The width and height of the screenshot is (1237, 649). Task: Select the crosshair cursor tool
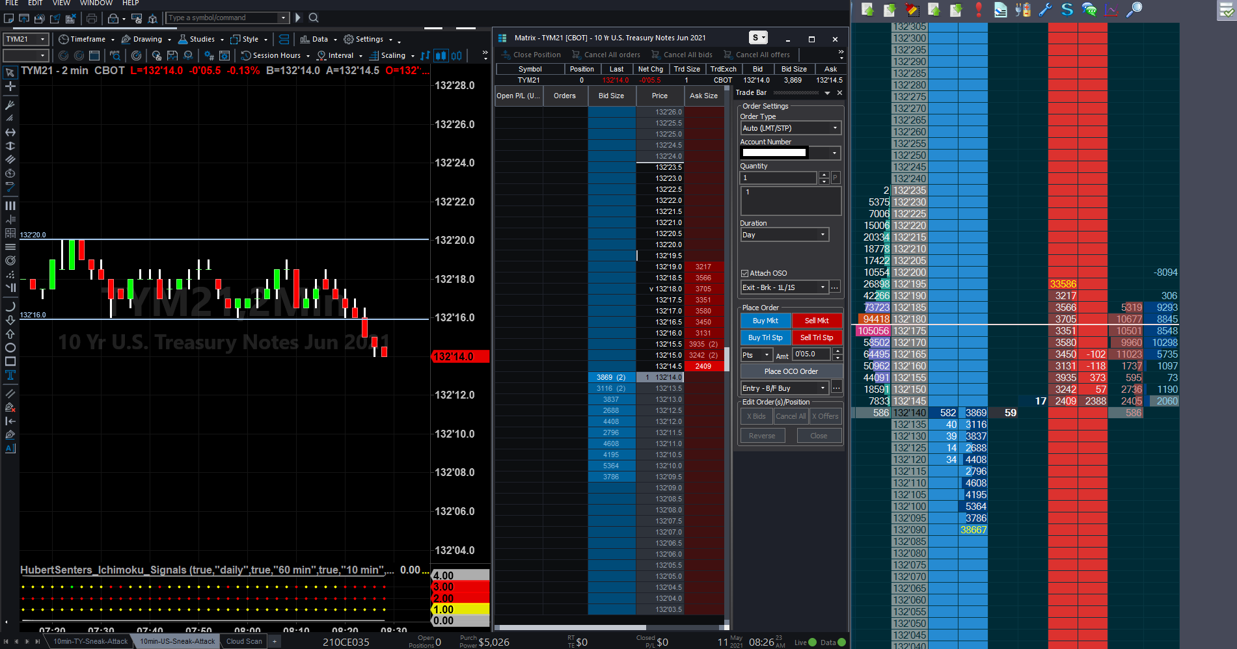point(10,86)
